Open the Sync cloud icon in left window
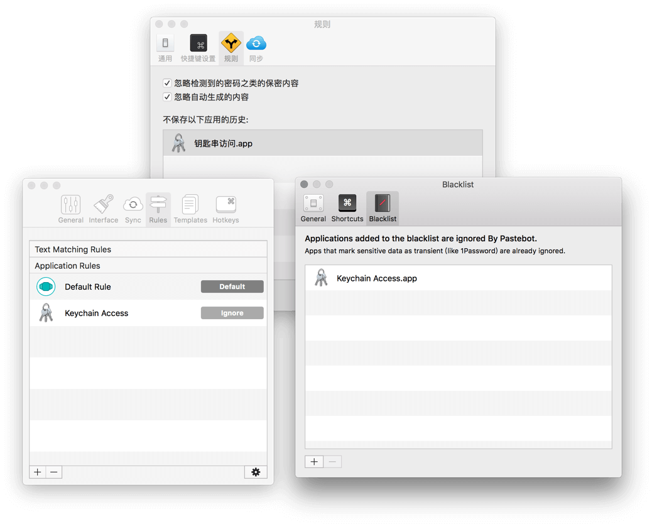 [x=133, y=205]
